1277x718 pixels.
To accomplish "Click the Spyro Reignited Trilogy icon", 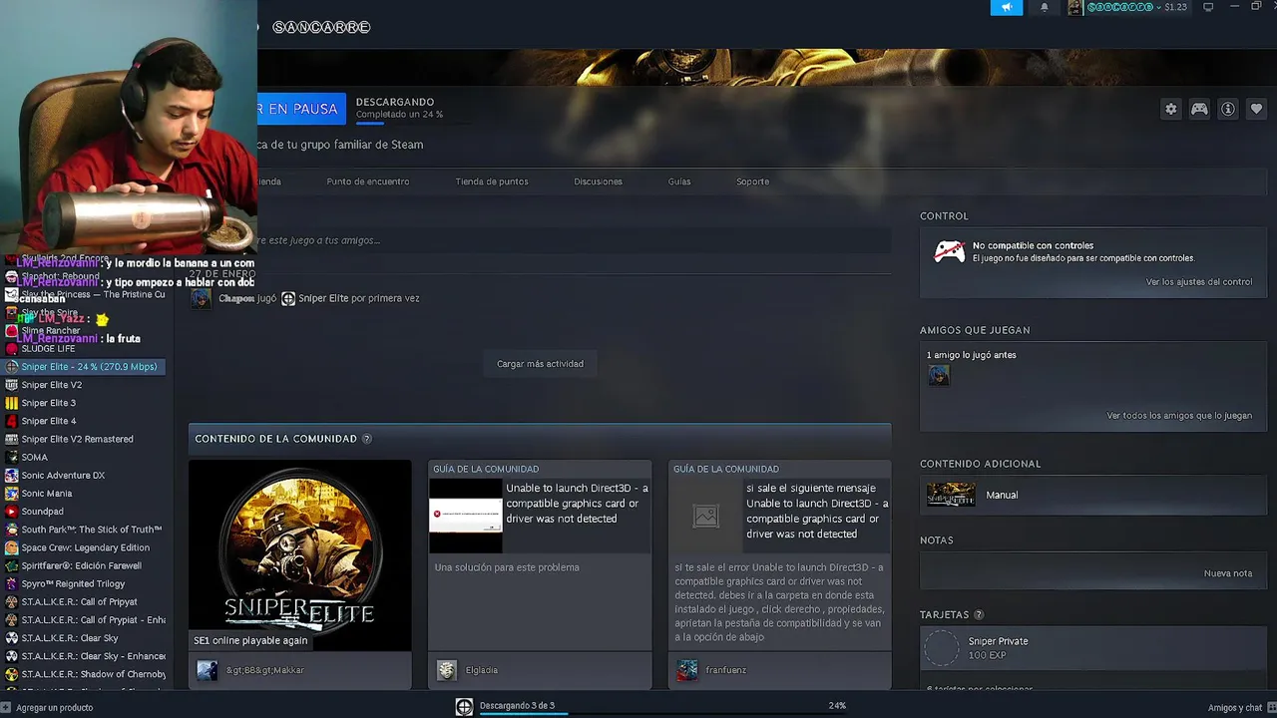I will pyautogui.click(x=12, y=583).
